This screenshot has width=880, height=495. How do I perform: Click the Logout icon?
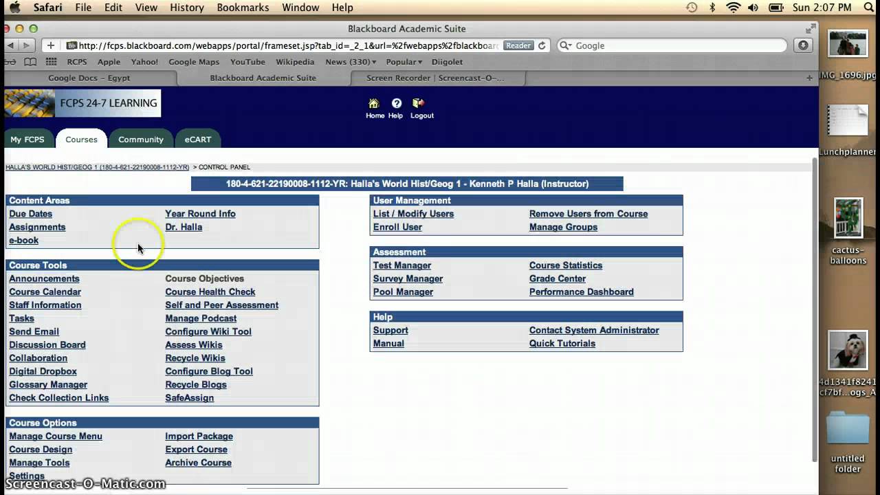[418, 103]
